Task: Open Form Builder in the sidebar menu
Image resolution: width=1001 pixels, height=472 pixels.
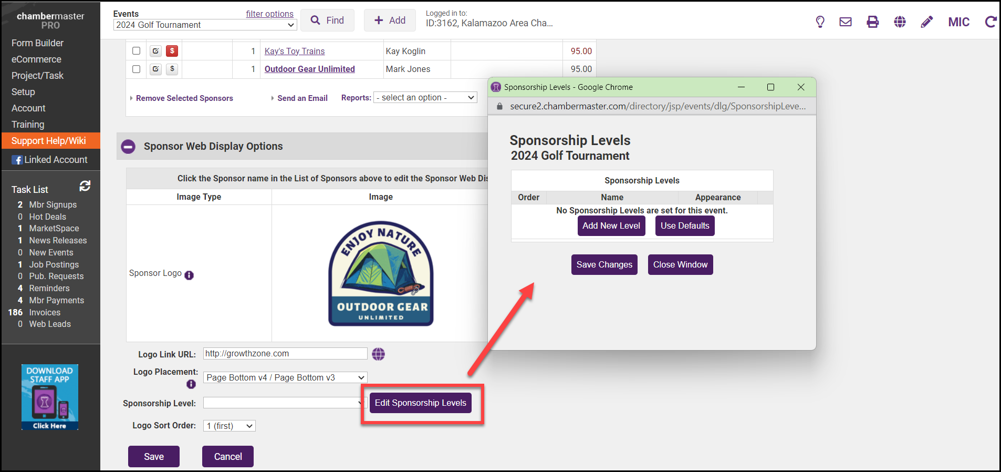Action: (37, 43)
